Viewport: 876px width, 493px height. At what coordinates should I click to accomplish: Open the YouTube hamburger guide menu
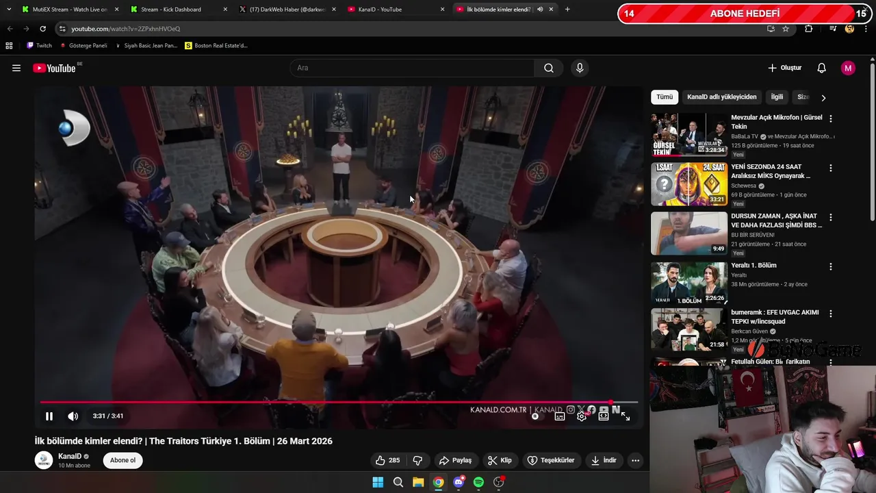click(16, 68)
